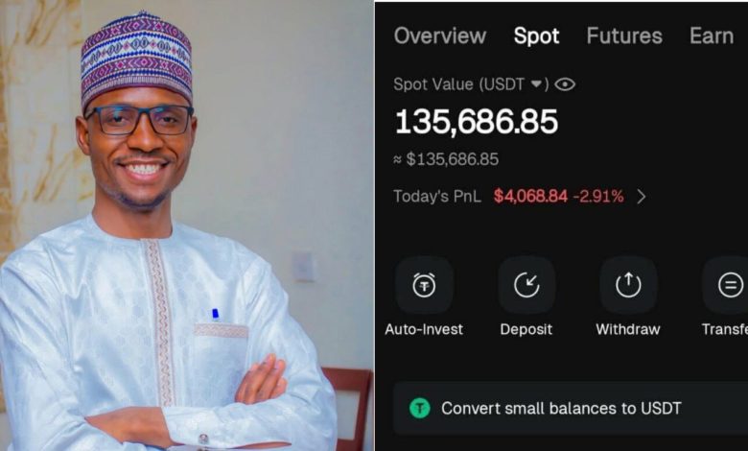Open the Auto-Invest icon button
The image size is (748, 451).
pos(424,285)
